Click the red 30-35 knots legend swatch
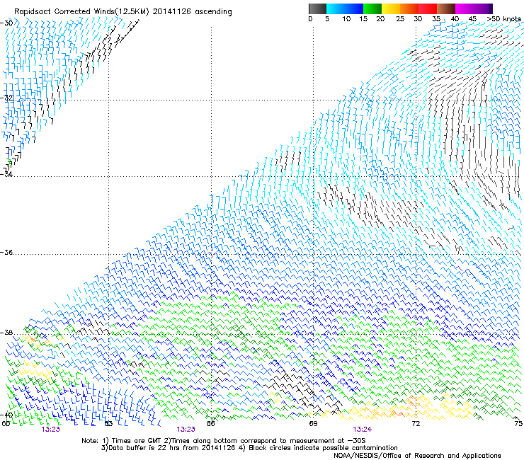Screen dimensions: 524x460 pyautogui.click(x=428, y=8)
